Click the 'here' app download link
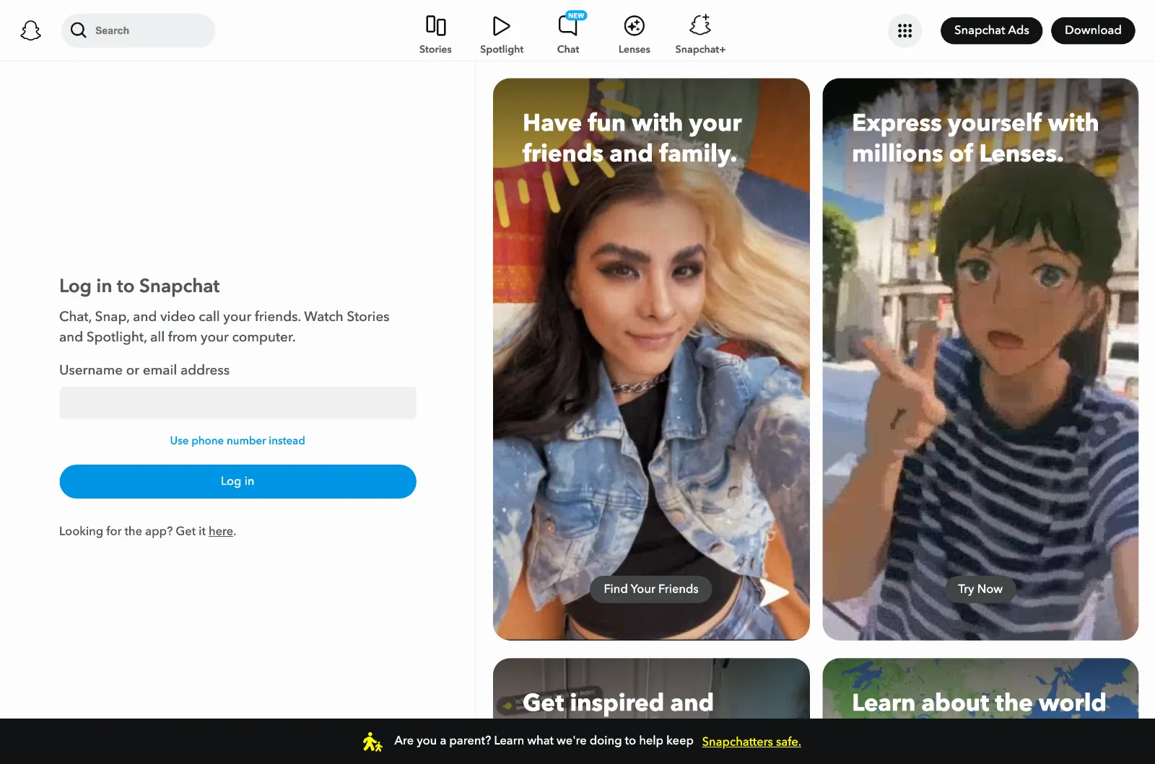 pos(221,531)
